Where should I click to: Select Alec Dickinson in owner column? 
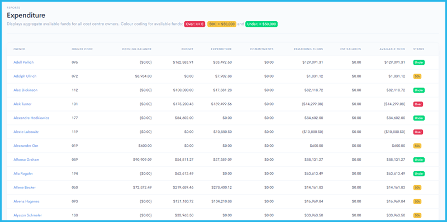coord(25,90)
